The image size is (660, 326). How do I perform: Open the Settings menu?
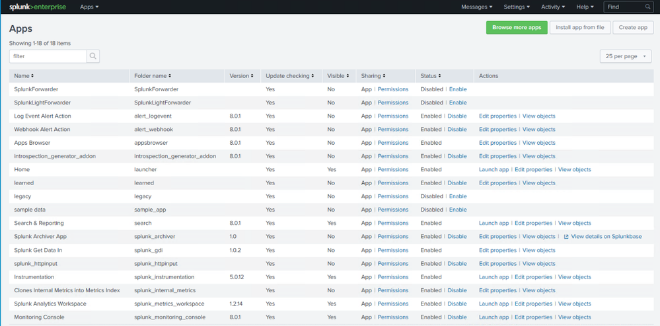coord(517,7)
